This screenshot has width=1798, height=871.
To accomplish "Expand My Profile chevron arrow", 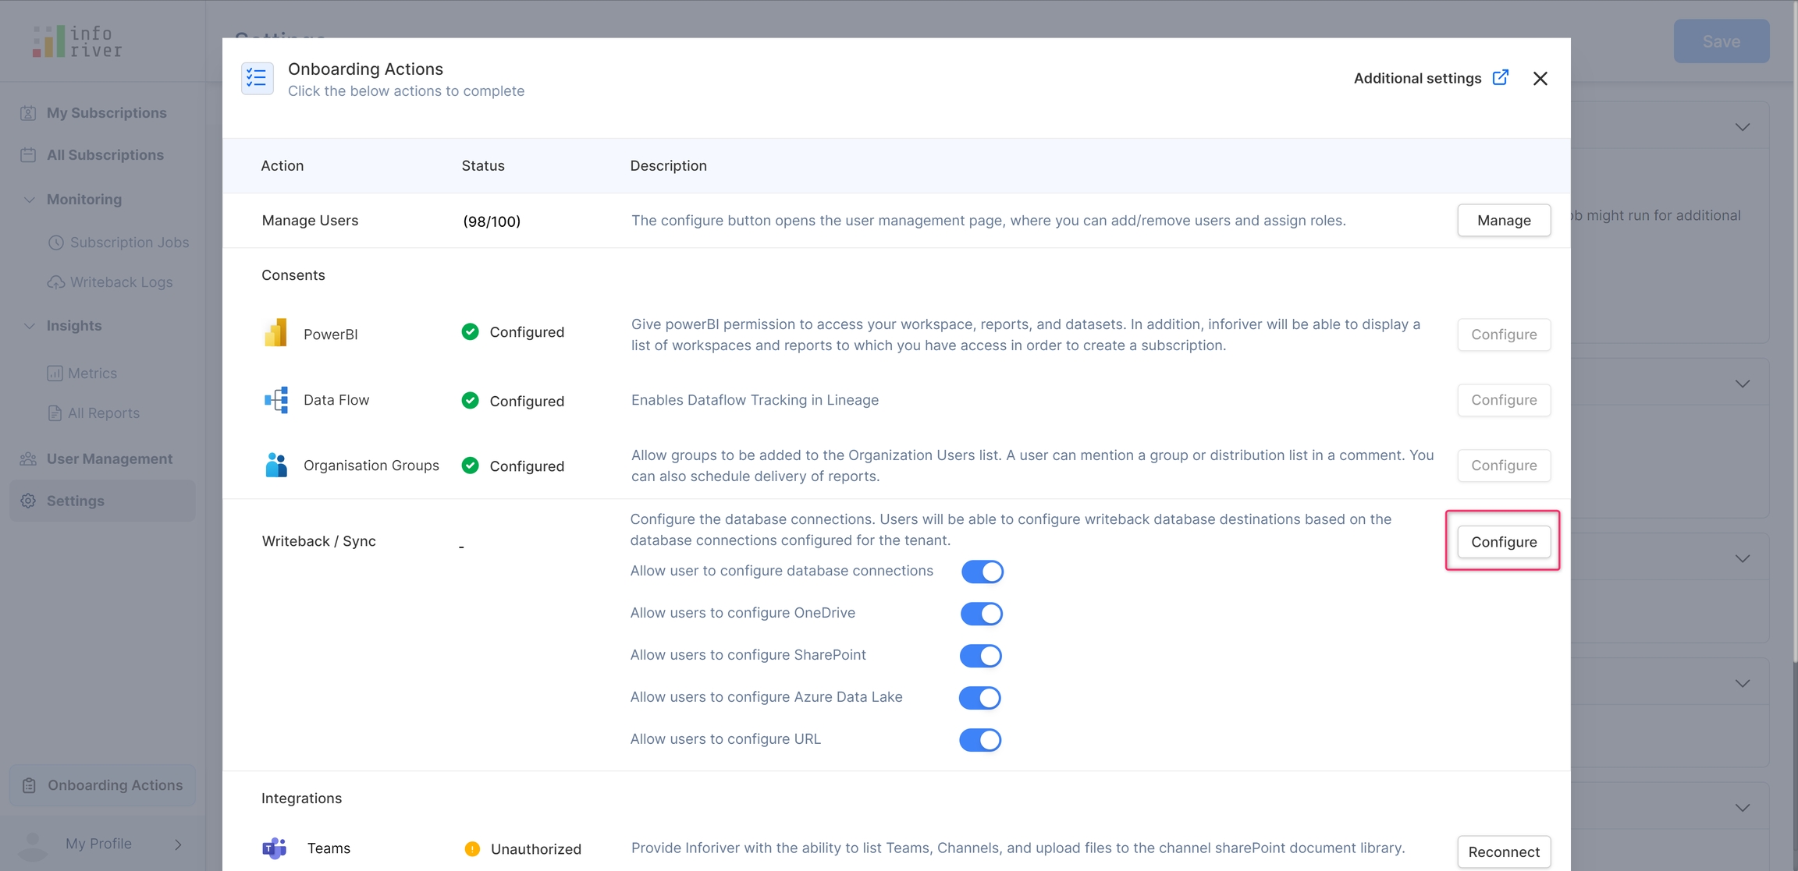I will (178, 844).
